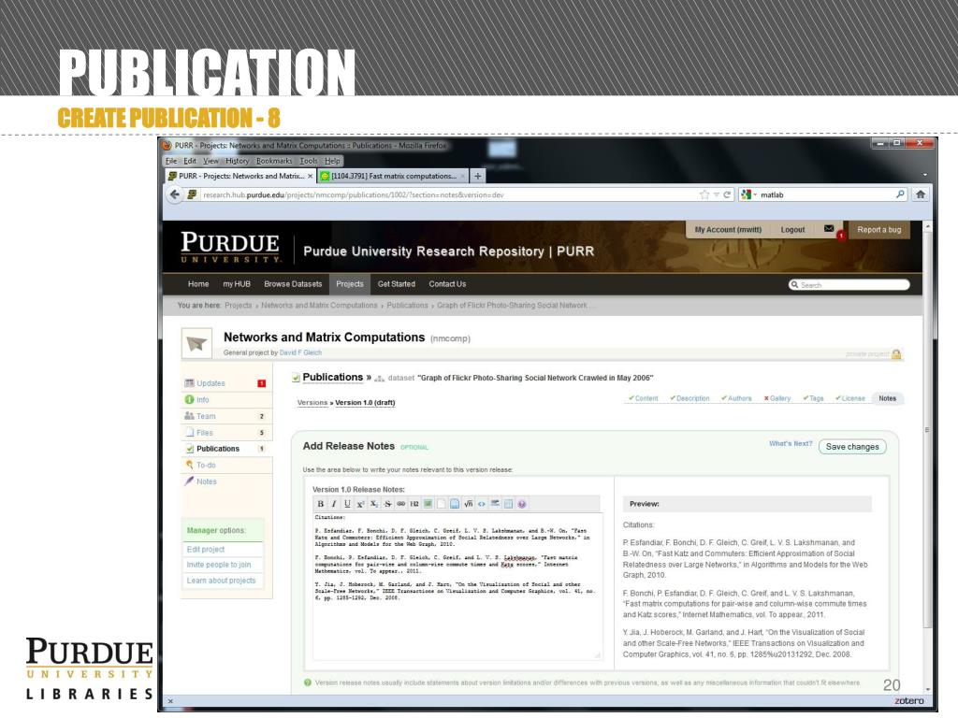Screen dimensions: 958x718
Task: Go to the Content step of the publication
Action: [x=644, y=398]
